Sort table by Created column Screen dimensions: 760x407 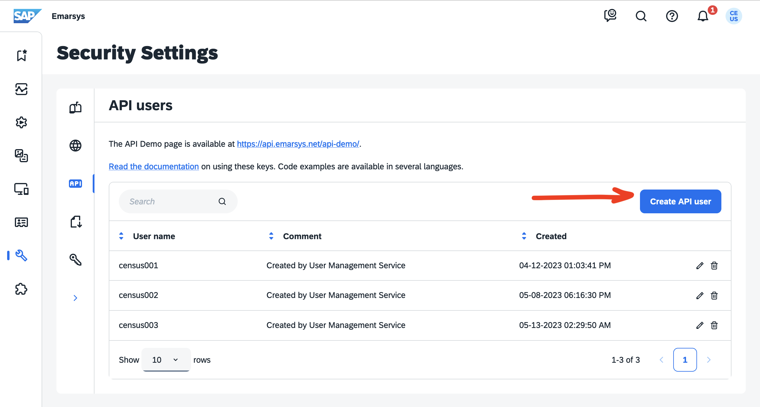524,236
